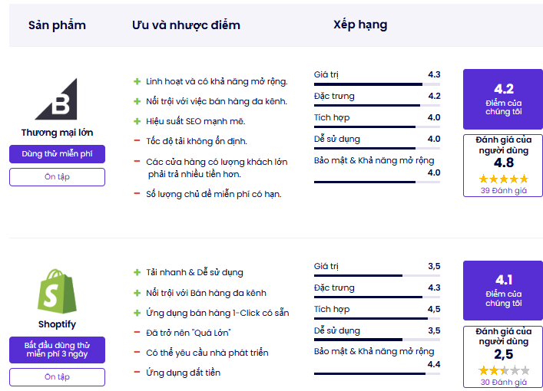Start the "Bắt đầu dùng thử miễn phí 3 ngày" trial
The image size is (543, 391).
coord(57,350)
